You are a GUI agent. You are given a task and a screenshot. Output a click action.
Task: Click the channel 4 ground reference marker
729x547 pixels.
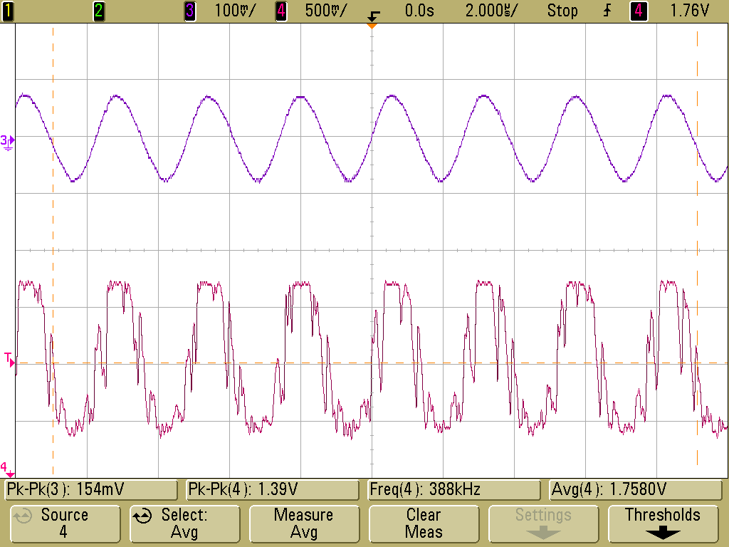[7, 469]
